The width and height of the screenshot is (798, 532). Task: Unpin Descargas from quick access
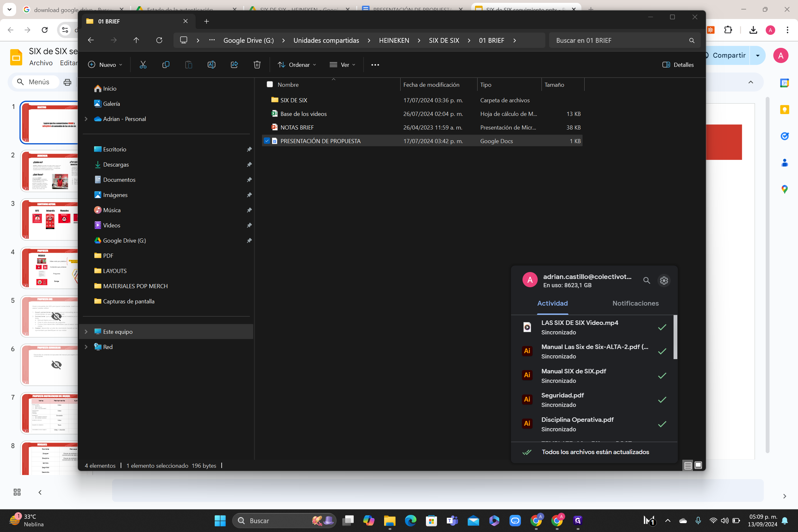click(249, 165)
